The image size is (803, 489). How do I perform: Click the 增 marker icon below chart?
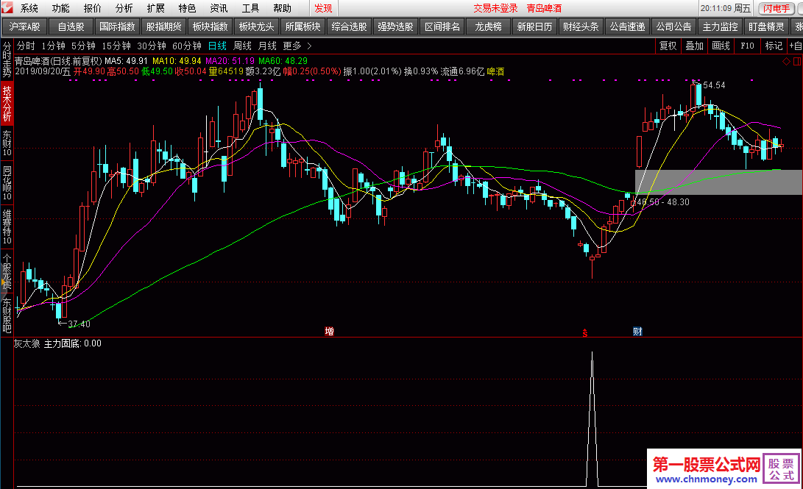tap(329, 332)
